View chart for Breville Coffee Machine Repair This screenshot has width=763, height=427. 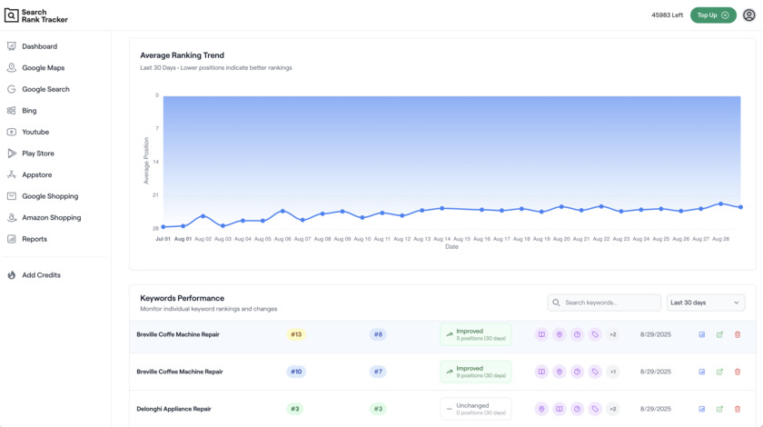tap(702, 372)
